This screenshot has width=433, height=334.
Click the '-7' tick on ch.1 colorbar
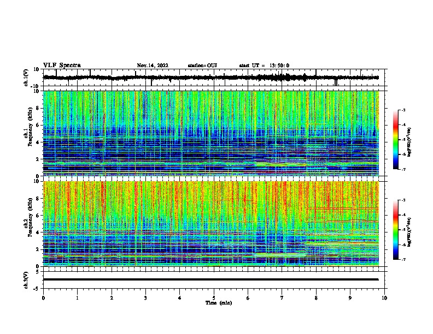click(x=403, y=169)
